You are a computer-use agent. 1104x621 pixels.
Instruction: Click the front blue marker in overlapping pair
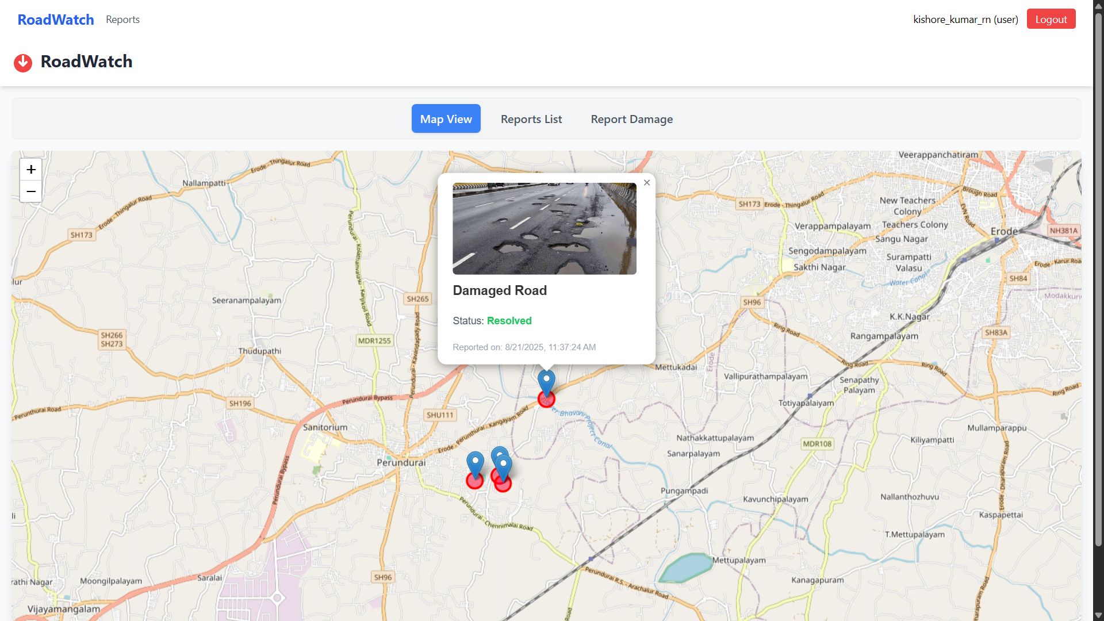[x=504, y=467]
